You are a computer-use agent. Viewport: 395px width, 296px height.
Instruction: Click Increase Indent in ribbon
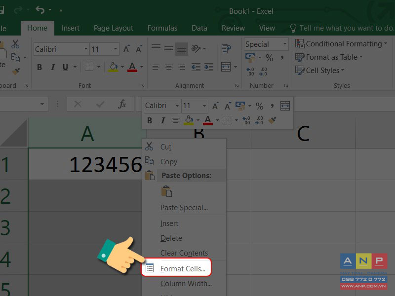pos(209,67)
